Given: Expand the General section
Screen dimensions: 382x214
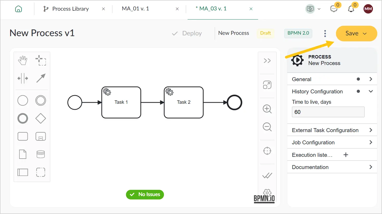Looking at the screenshot, I should 332,79.
